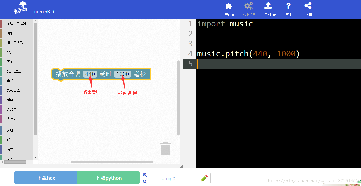Click the TurnipBit logo
The height and width of the screenshot is (186, 361).
click(x=20, y=8)
